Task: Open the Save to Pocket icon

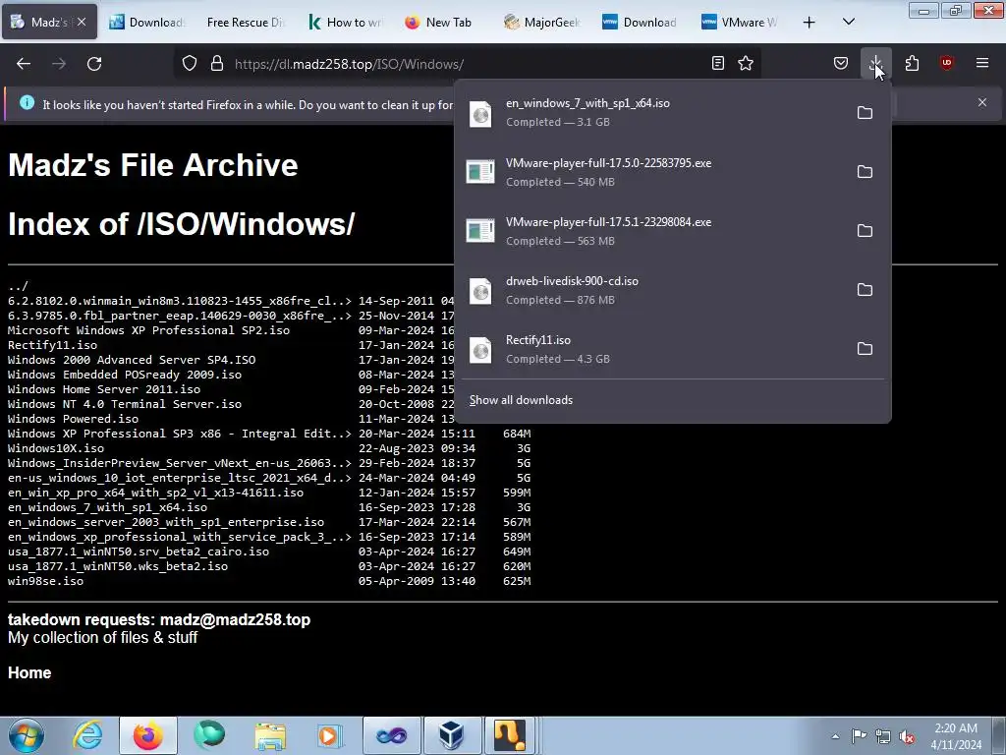Action: click(x=841, y=63)
